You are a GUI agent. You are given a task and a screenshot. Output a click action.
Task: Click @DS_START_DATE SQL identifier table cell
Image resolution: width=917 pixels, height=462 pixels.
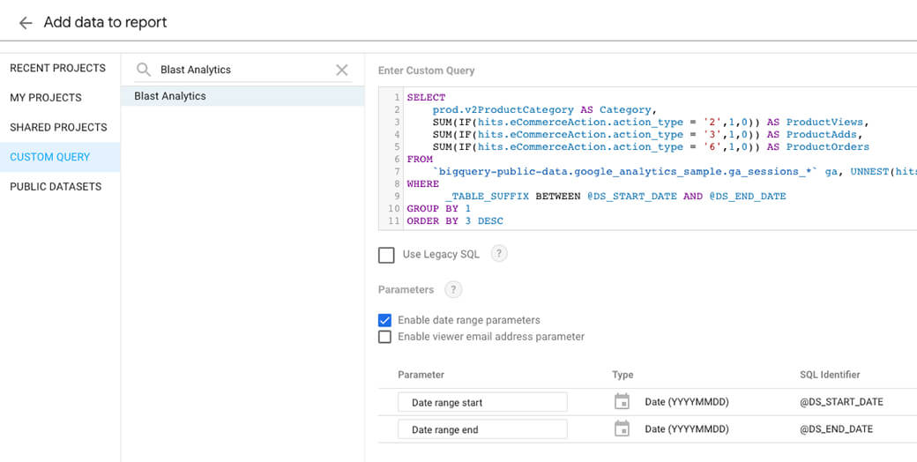[841, 402]
